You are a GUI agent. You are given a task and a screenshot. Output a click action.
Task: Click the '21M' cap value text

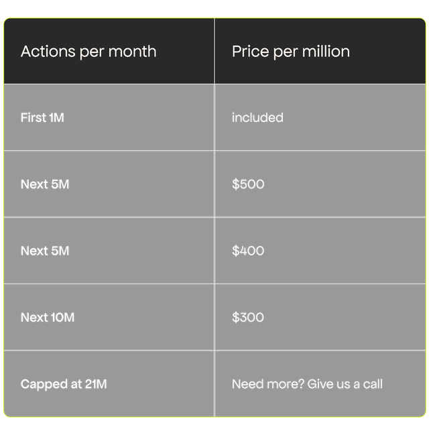(x=96, y=384)
